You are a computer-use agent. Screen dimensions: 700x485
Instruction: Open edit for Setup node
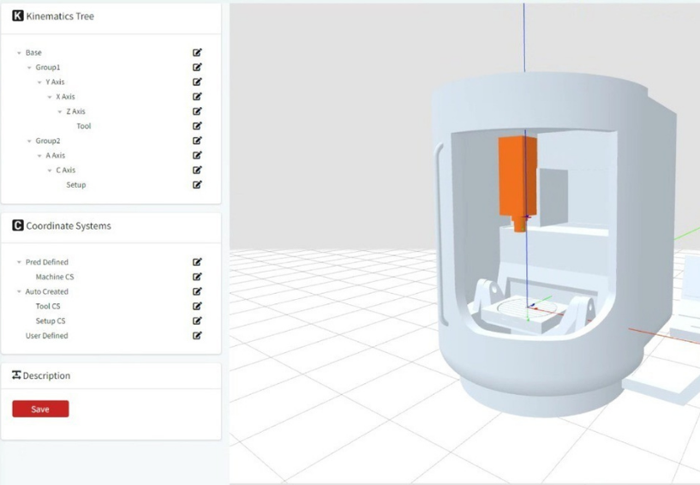[197, 184]
